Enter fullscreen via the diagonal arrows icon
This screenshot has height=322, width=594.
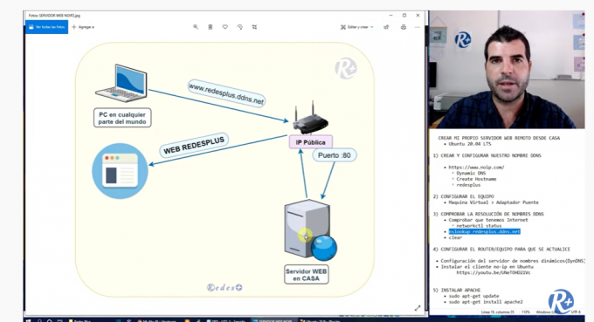[418, 308]
